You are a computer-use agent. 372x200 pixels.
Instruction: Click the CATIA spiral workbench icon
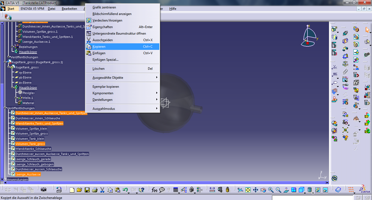[334, 178]
